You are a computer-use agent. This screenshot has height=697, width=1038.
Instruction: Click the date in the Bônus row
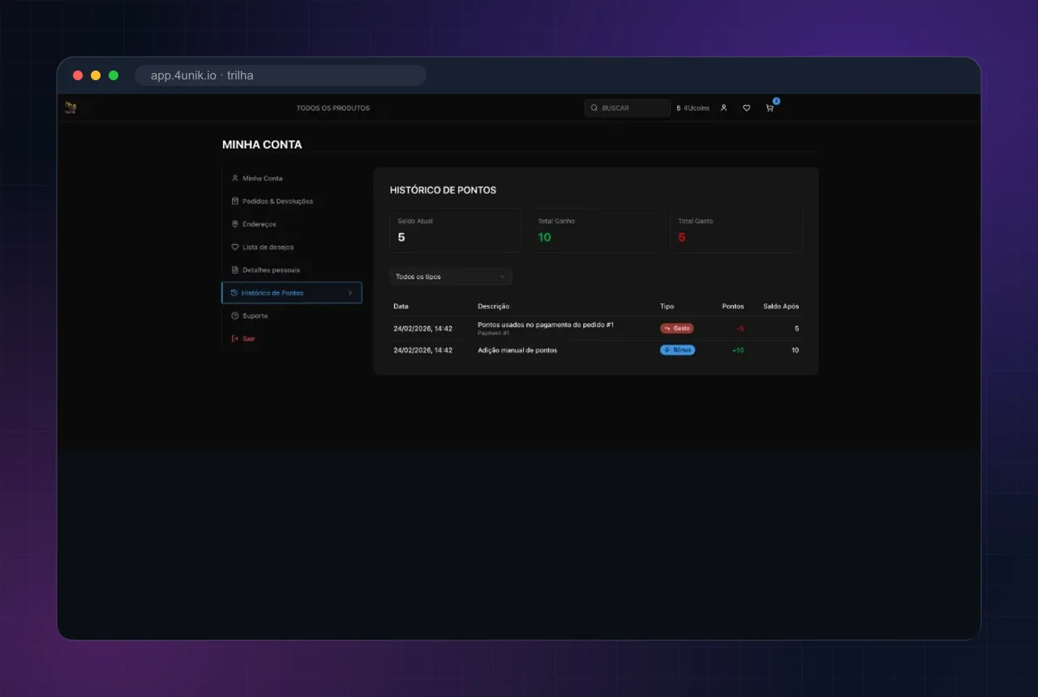[x=422, y=350]
